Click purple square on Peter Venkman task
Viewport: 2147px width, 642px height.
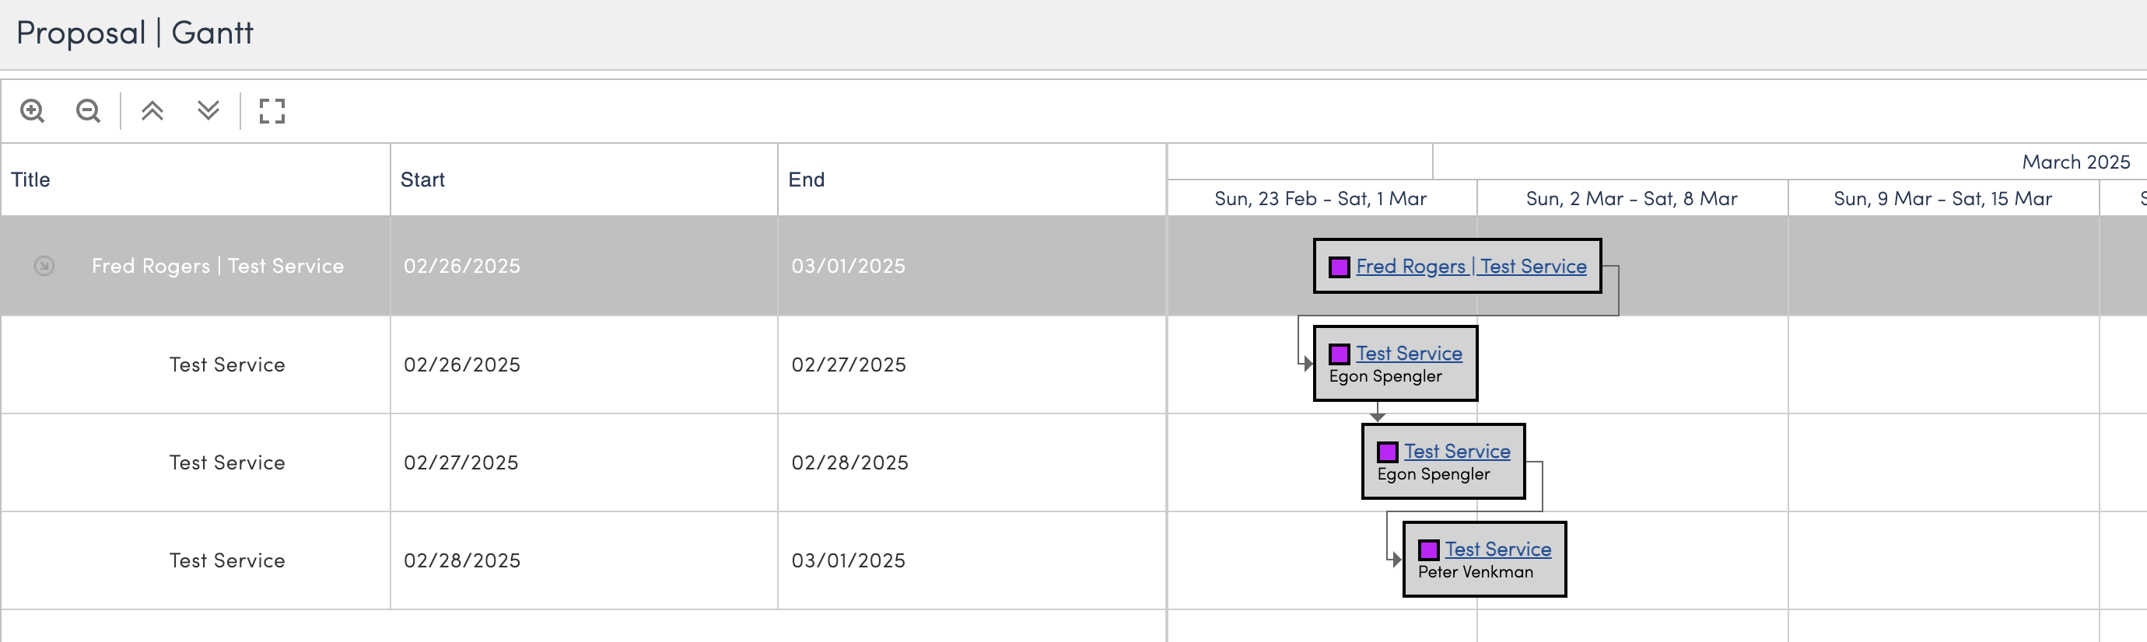[x=1428, y=550]
